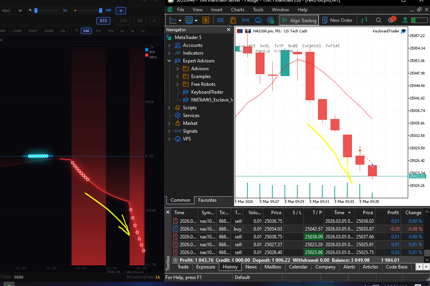The image size is (430, 286).
Task: Open the MetaEditor IDE
Action: click(220, 20)
